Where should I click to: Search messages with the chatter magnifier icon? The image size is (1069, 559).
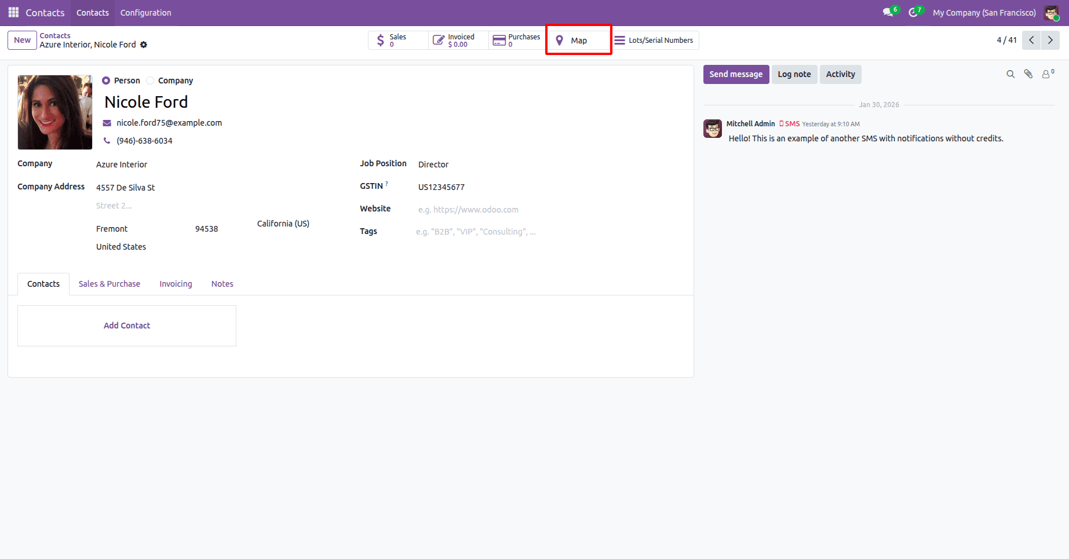point(1010,74)
